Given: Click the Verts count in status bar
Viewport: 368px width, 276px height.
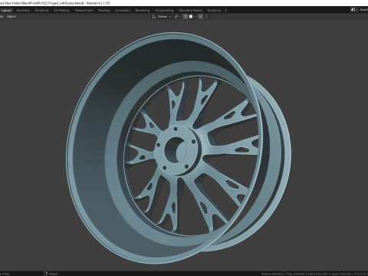Looking at the screenshot, I should pyautogui.click(x=317, y=274).
